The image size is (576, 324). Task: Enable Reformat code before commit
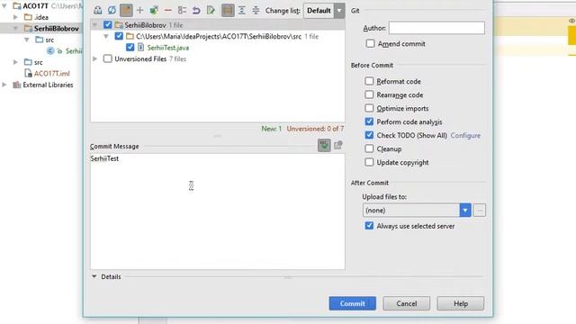(x=369, y=81)
